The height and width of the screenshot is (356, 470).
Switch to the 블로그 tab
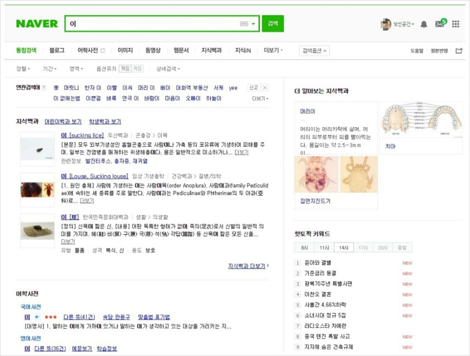pos(57,50)
